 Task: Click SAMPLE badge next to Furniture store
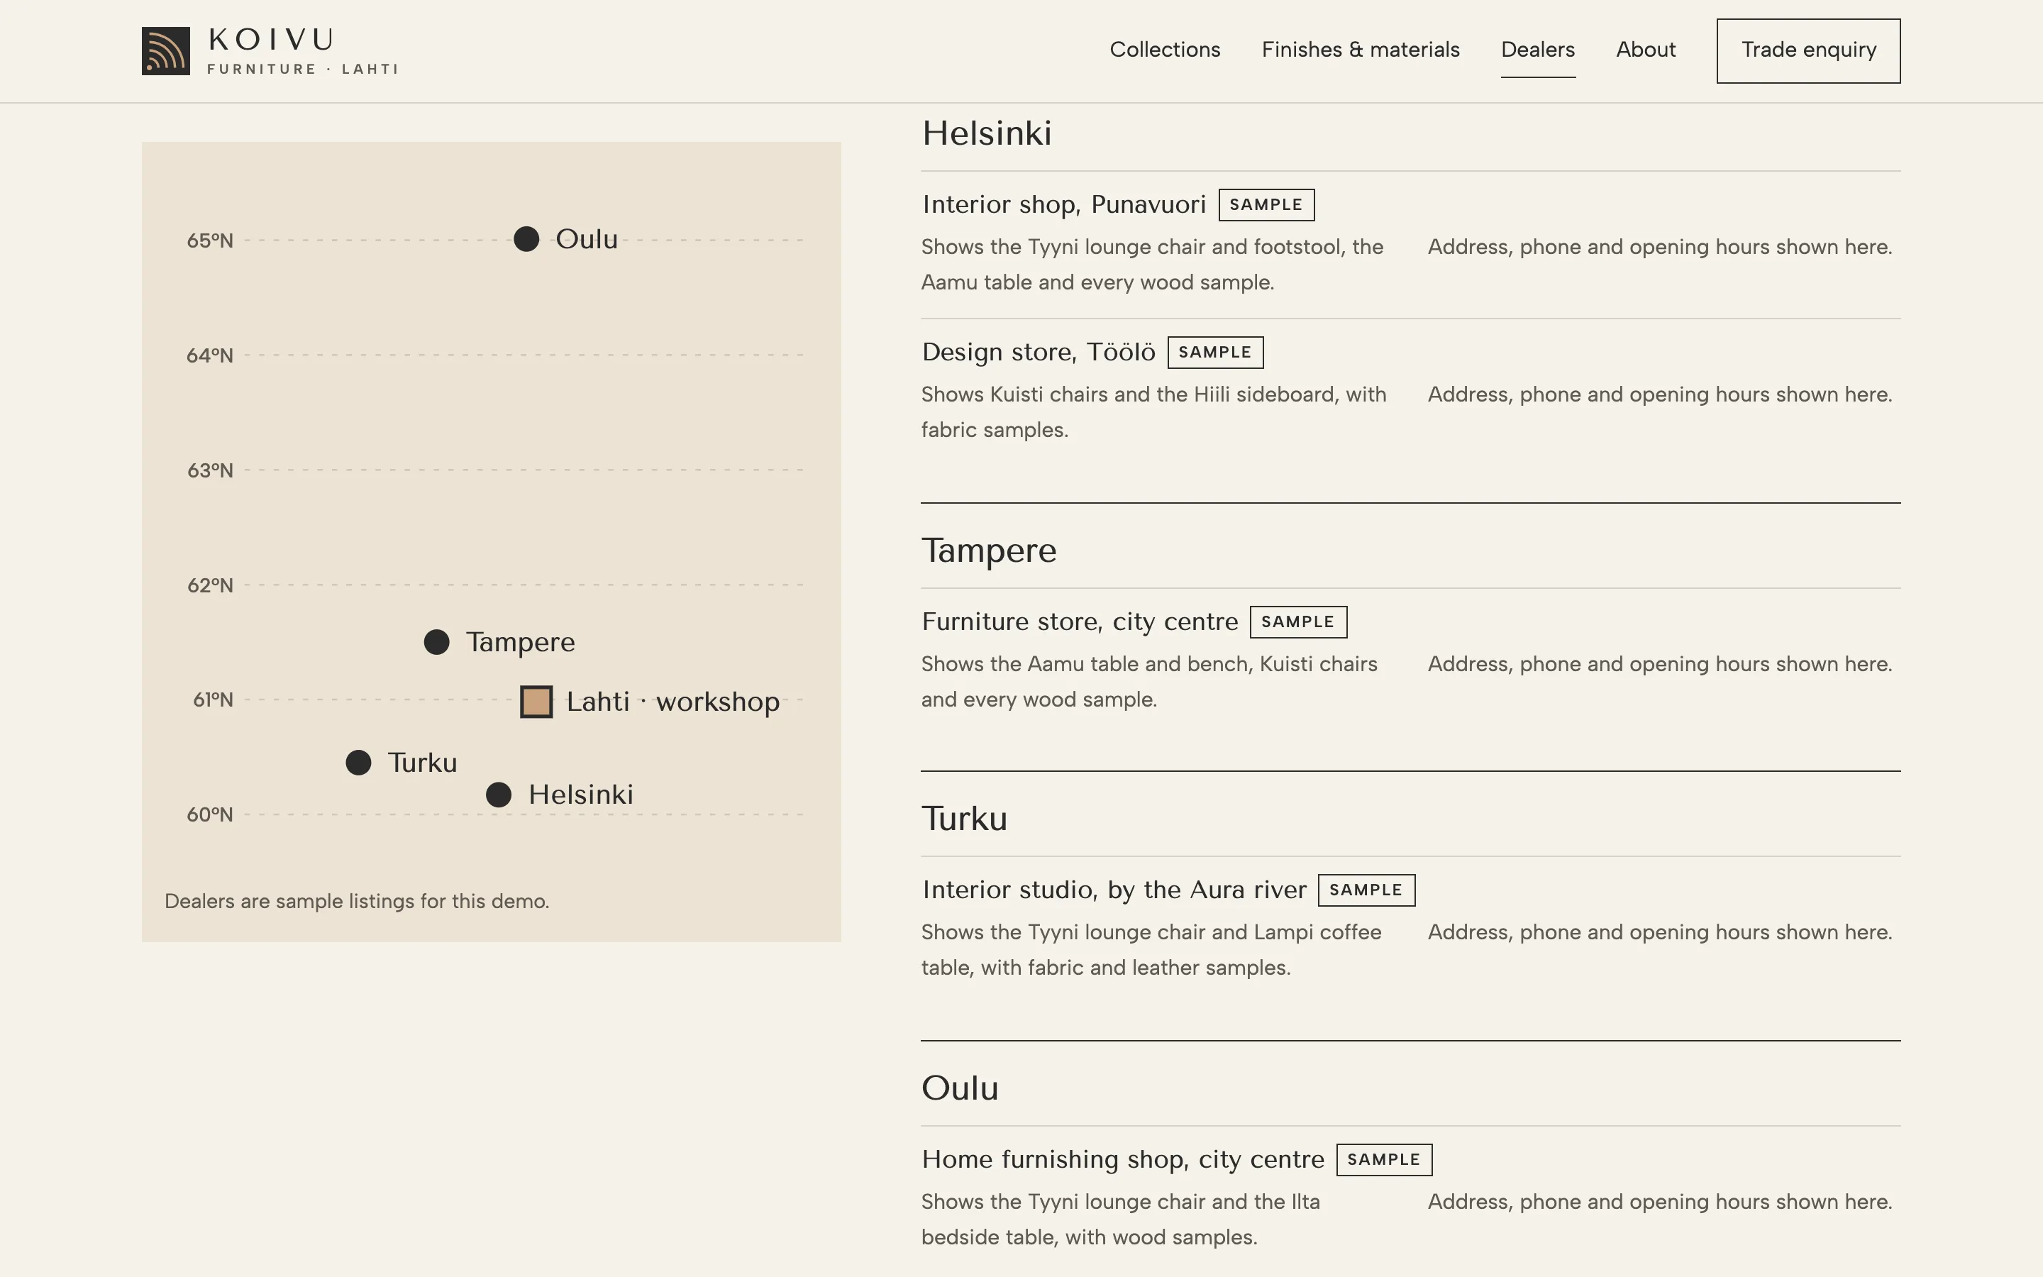tap(1298, 621)
